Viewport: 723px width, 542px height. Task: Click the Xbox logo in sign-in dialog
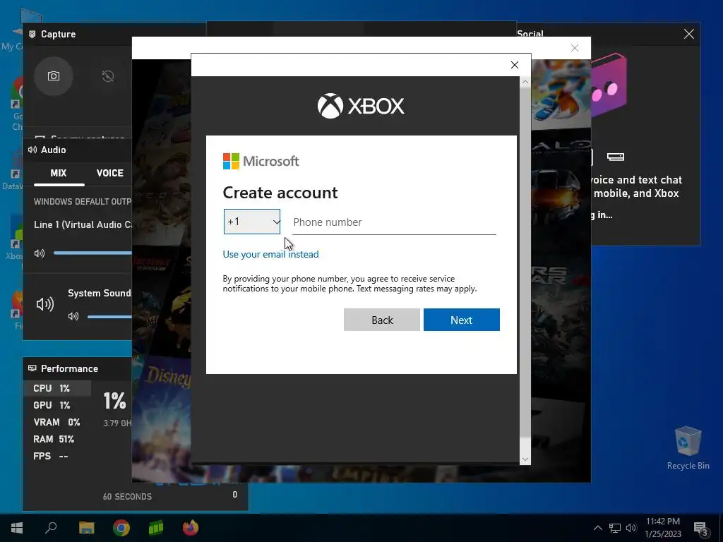pos(361,106)
